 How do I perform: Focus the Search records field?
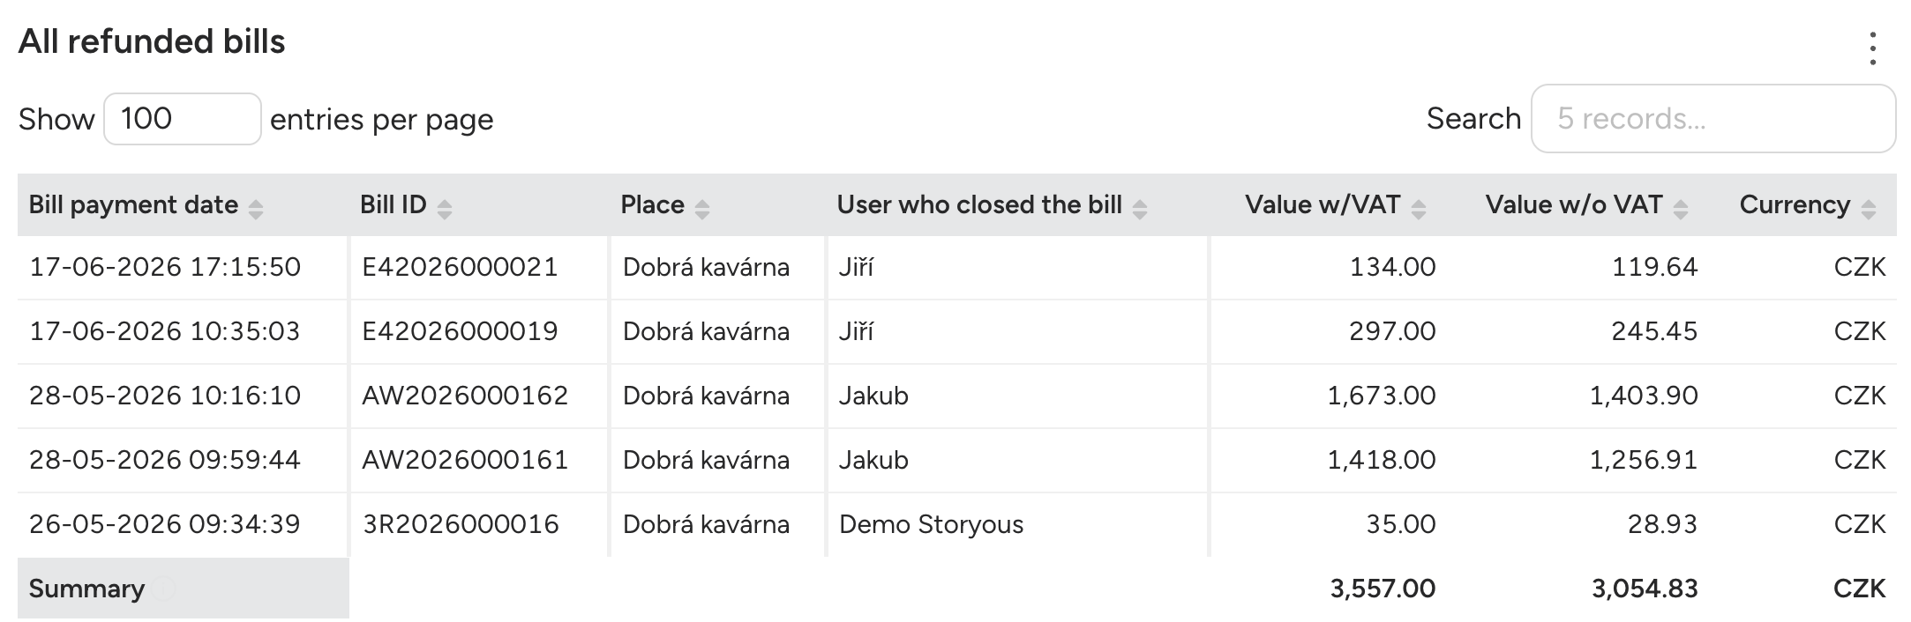[1713, 119]
